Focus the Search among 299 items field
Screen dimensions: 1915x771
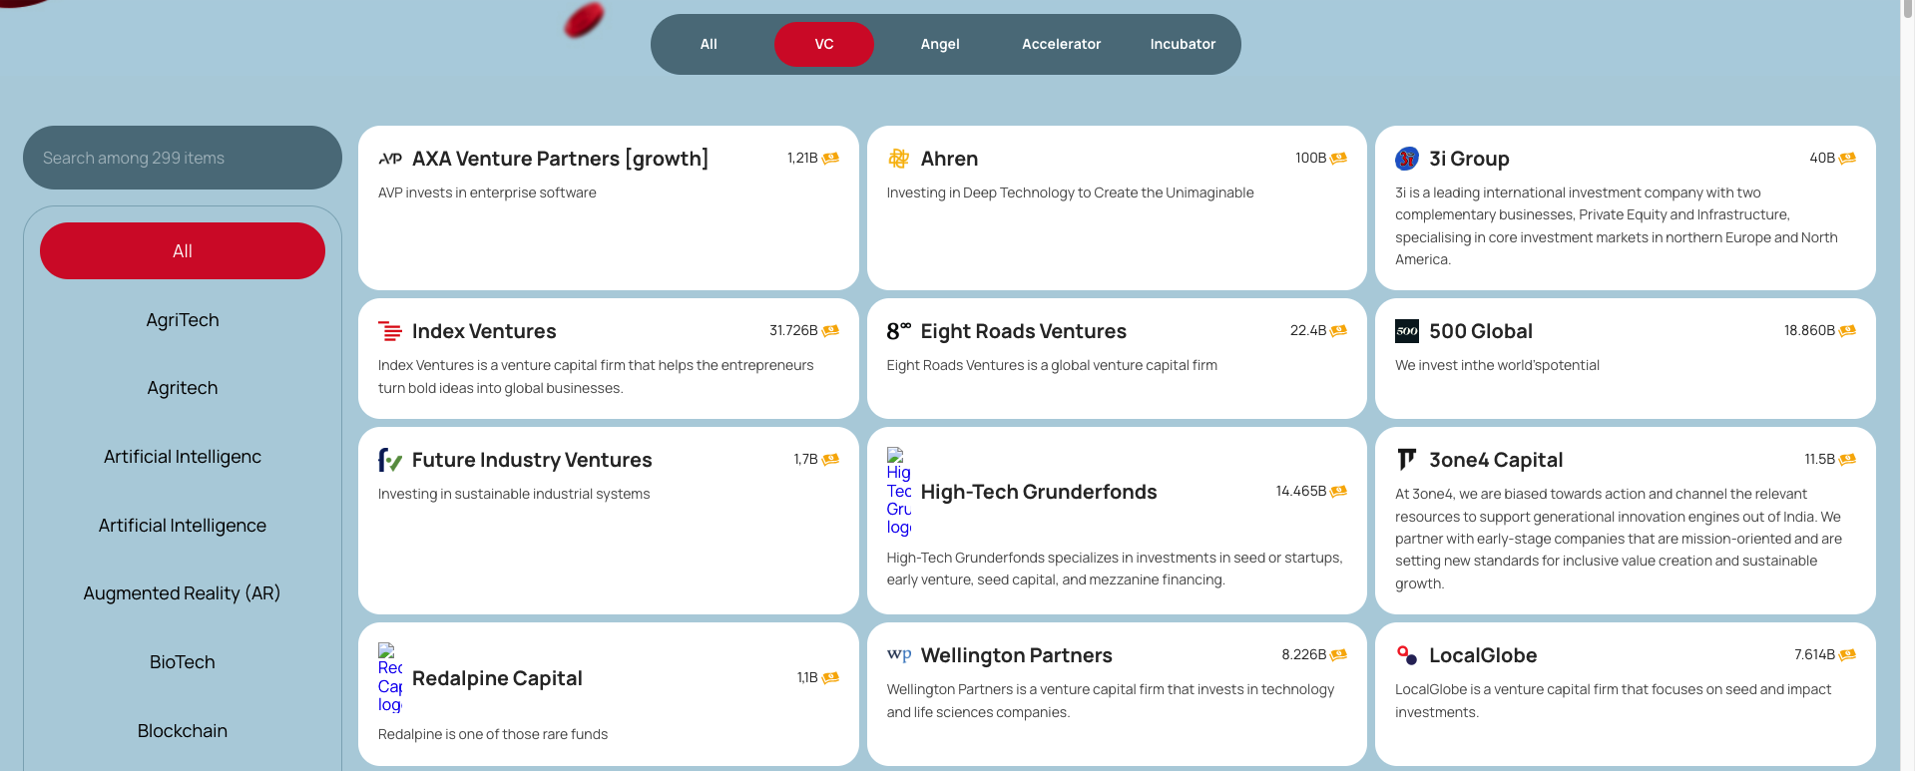[x=183, y=158]
